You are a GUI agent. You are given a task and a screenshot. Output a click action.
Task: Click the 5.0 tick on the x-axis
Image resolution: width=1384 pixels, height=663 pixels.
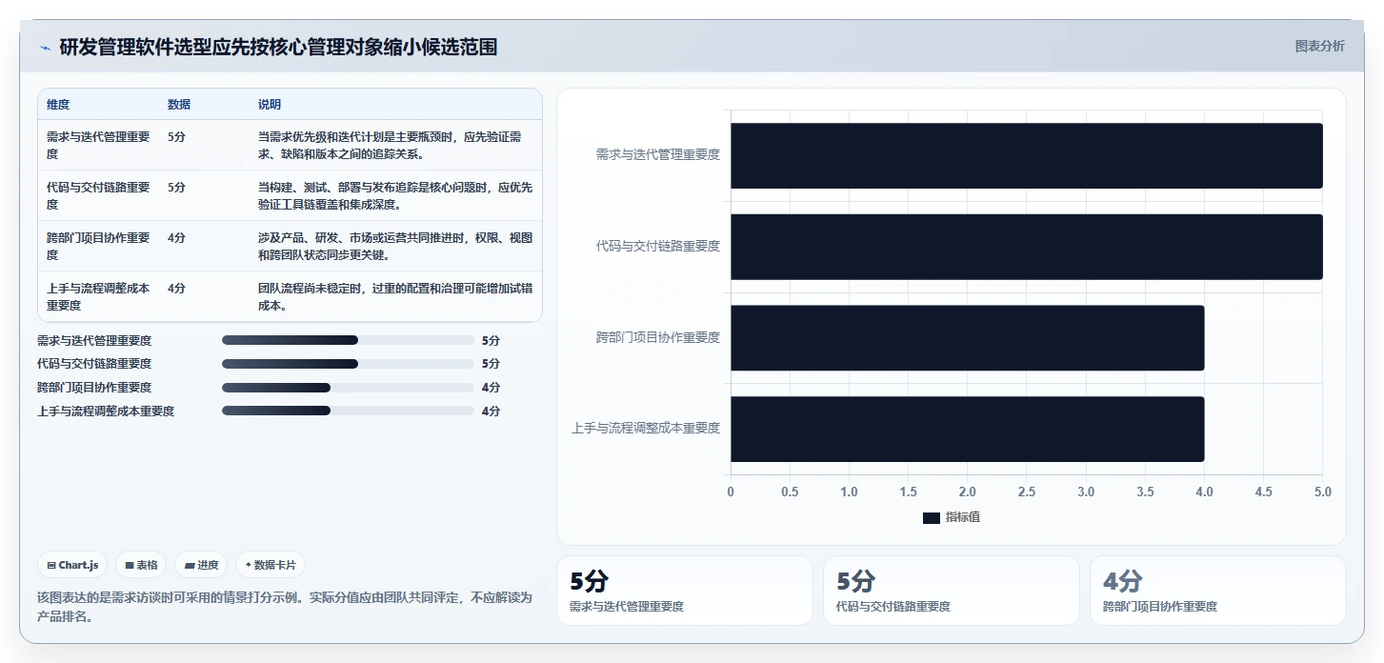1322,492
